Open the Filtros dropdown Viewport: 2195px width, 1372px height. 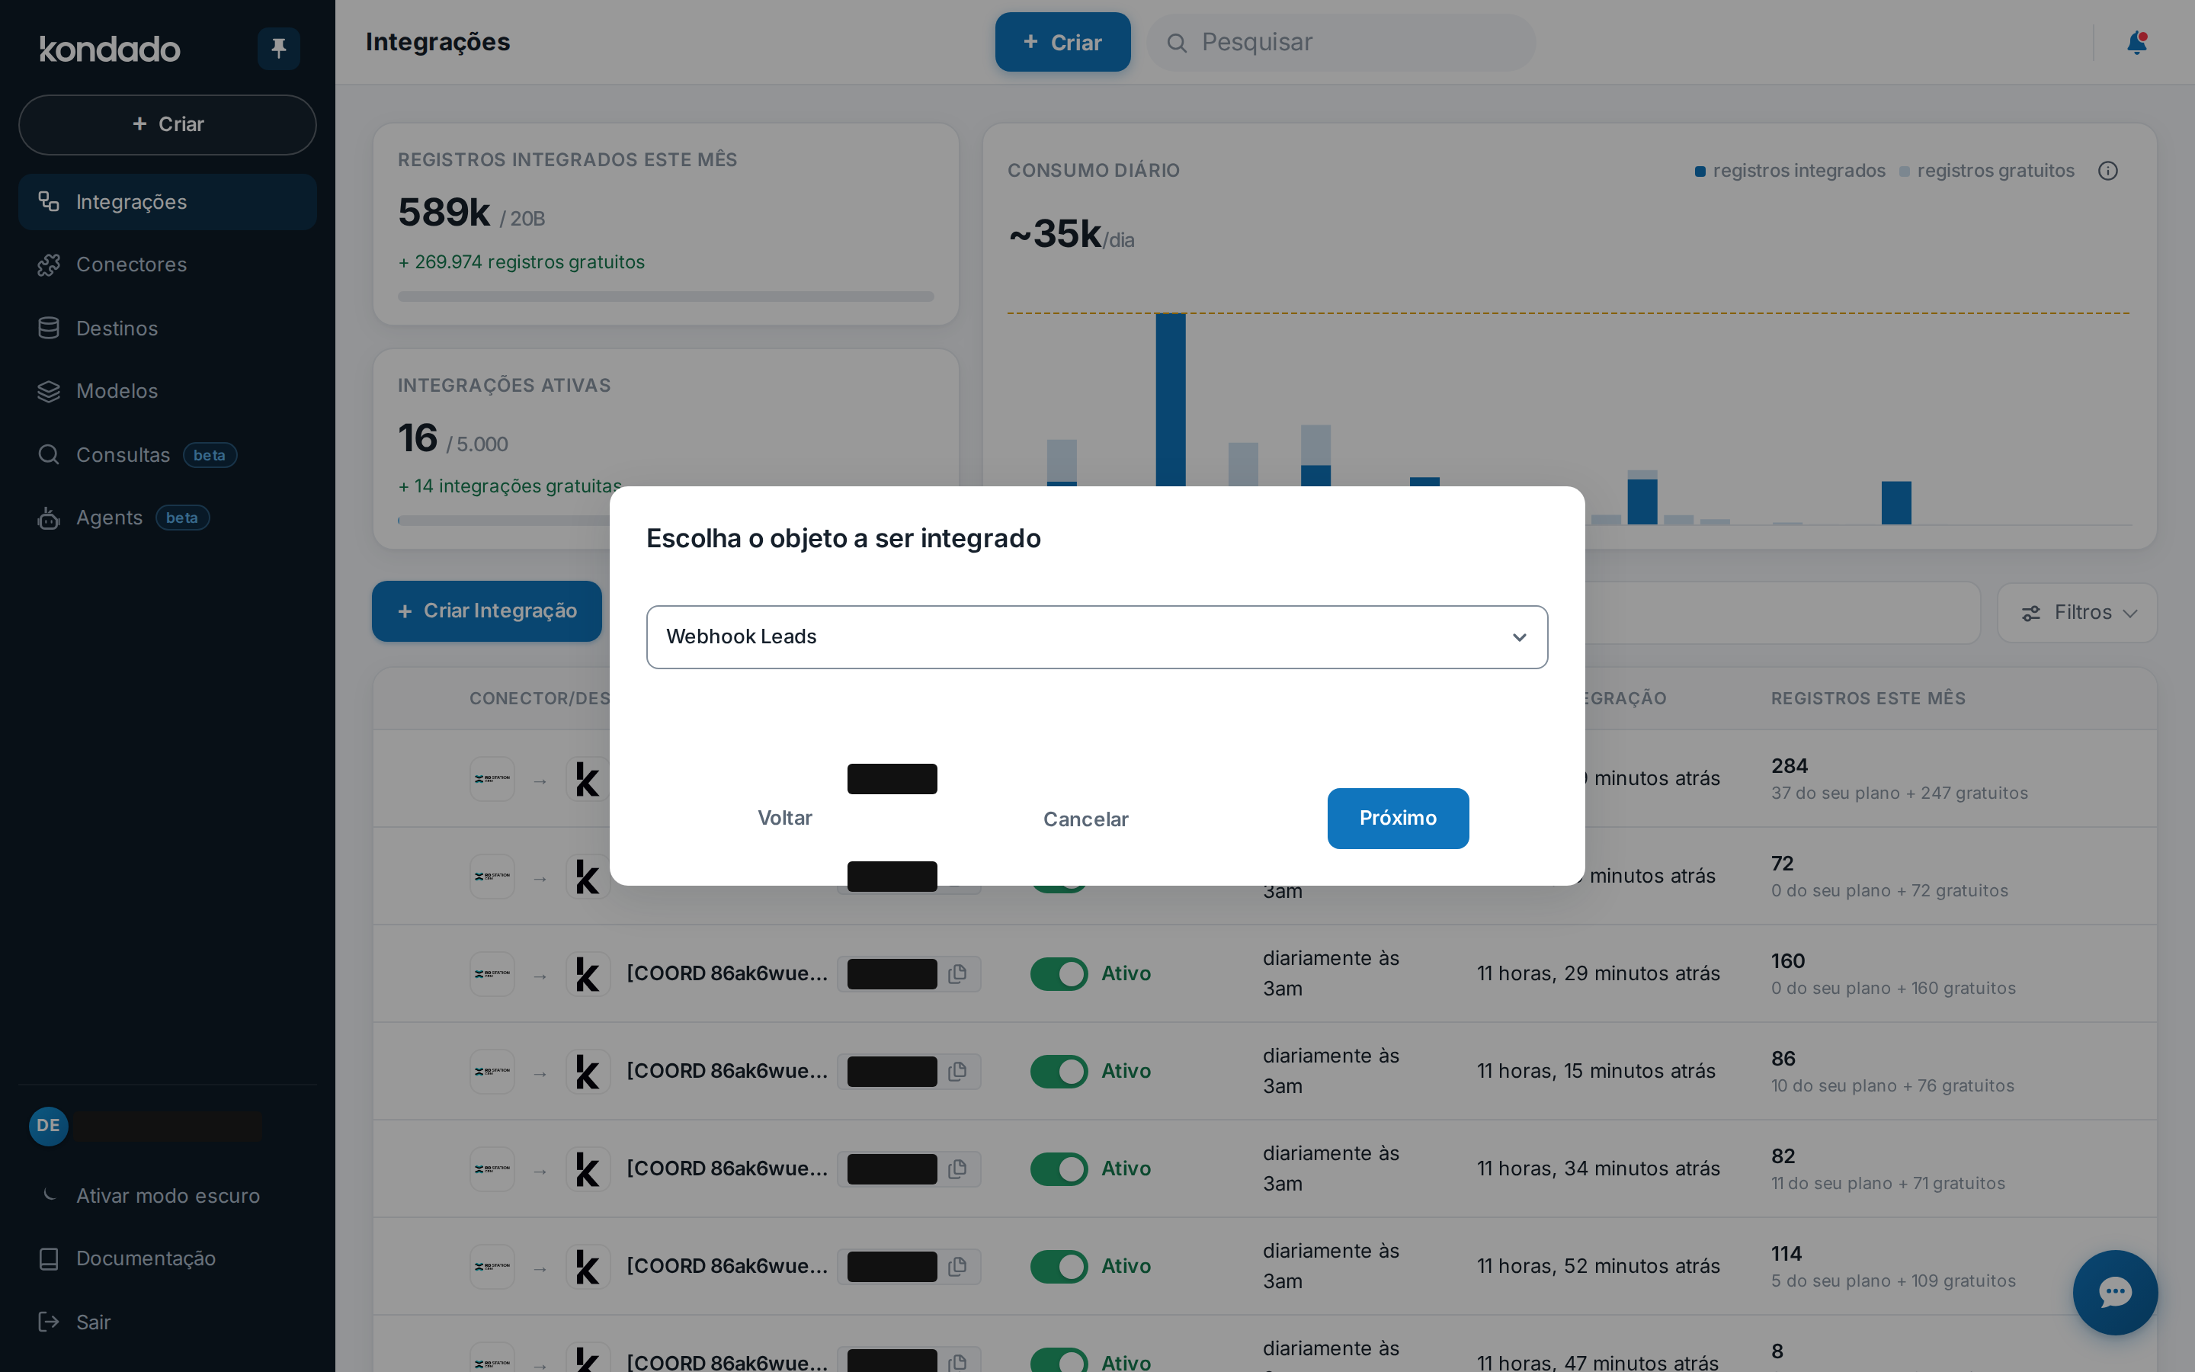pos(2077,613)
